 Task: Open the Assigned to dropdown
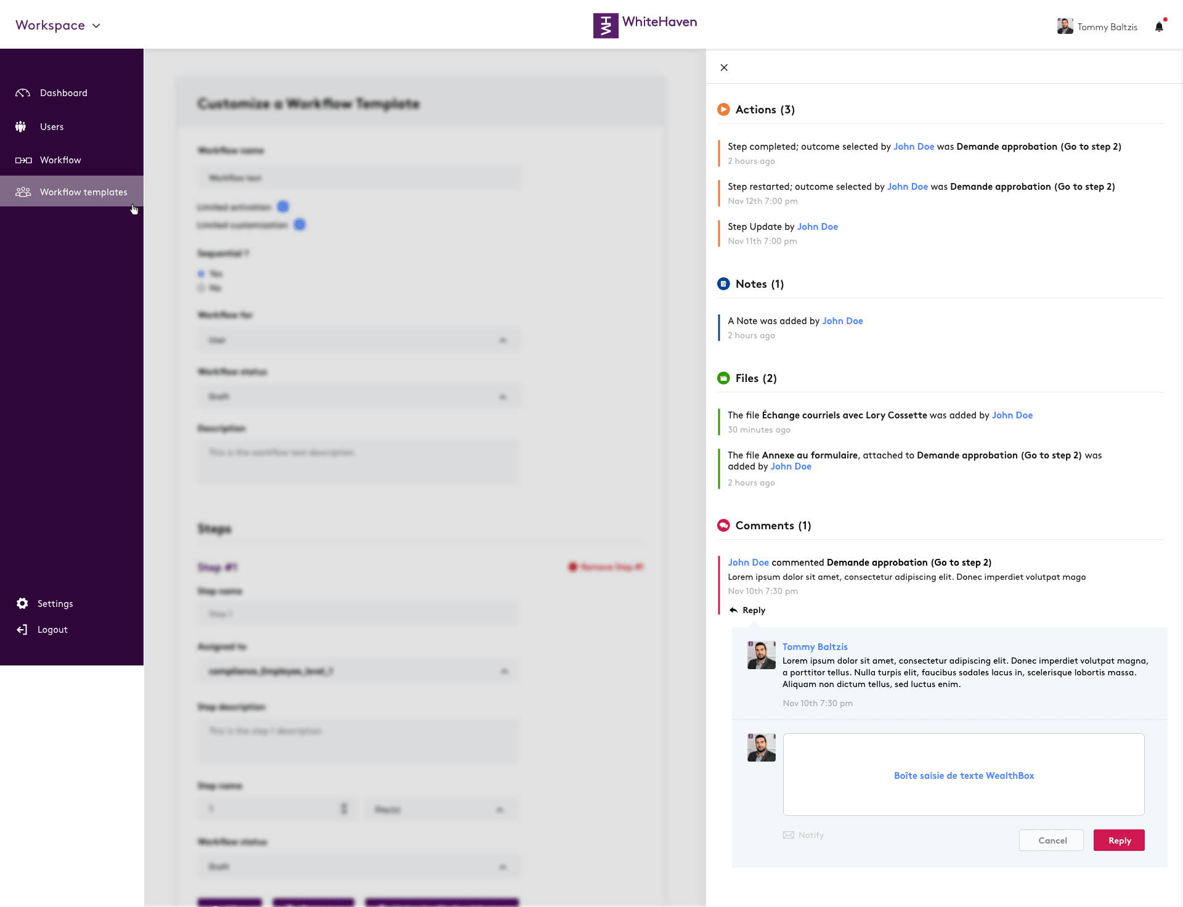point(358,671)
